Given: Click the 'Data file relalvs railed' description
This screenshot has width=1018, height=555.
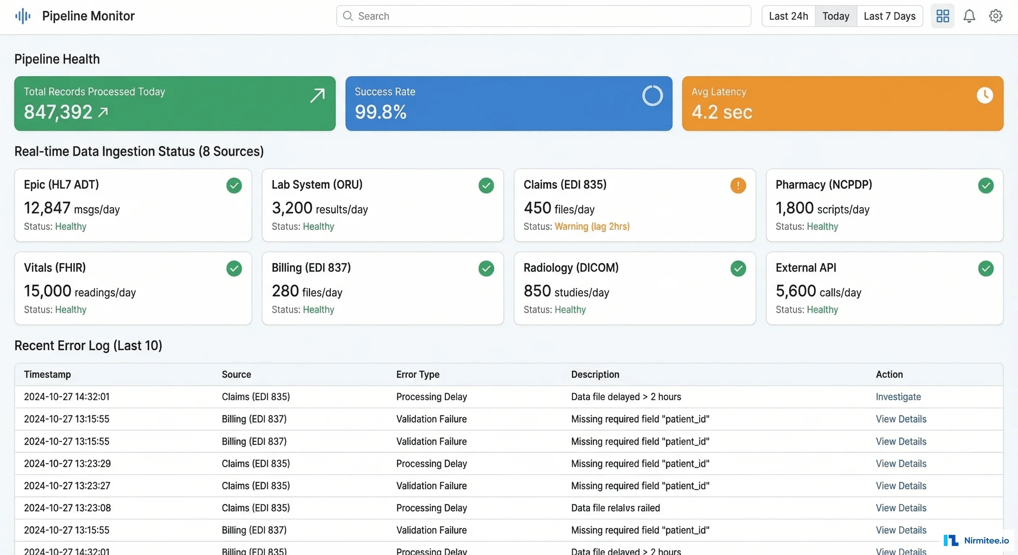Looking at the screenshot, I should [615, 508].
